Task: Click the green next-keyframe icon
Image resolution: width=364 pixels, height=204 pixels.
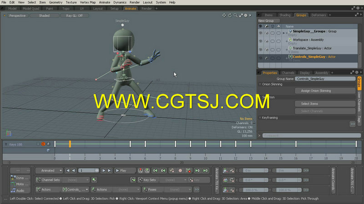Action: coord(197,171)
